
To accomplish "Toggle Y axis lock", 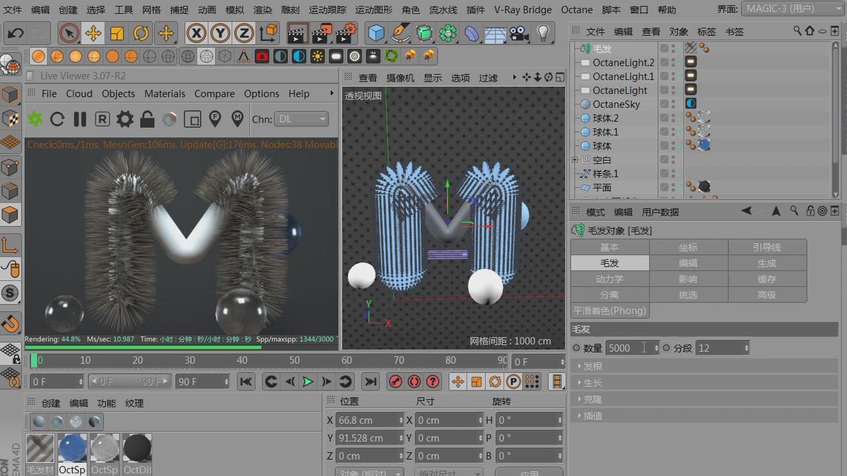I will pyautogui.click(x=220, y=33).
